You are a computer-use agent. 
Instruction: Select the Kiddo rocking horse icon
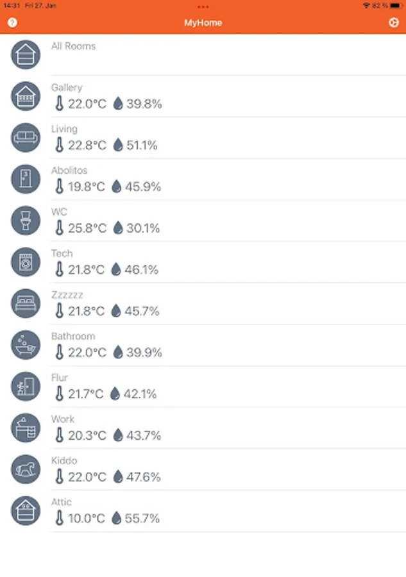pos(26,469)
